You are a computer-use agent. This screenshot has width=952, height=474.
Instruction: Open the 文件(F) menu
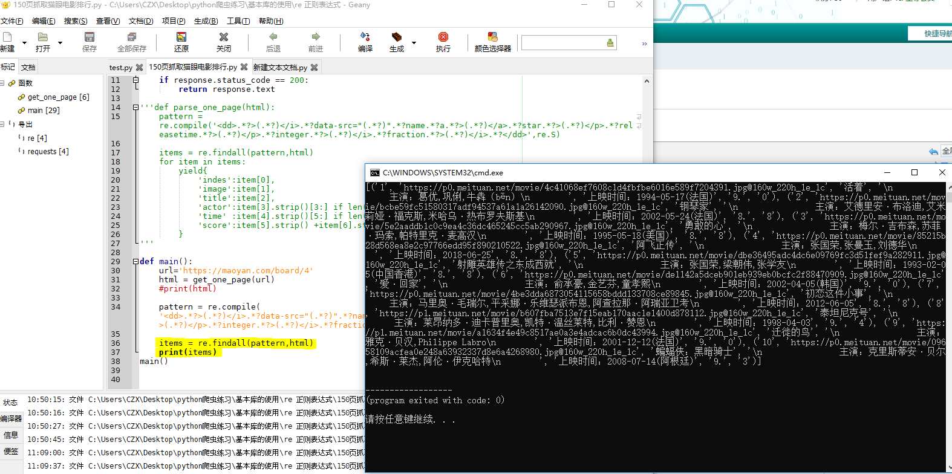point(12,21)
